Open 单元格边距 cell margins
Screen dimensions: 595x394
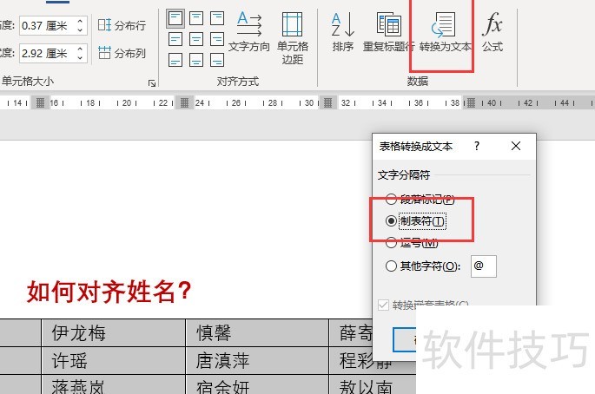pos(292,38)
